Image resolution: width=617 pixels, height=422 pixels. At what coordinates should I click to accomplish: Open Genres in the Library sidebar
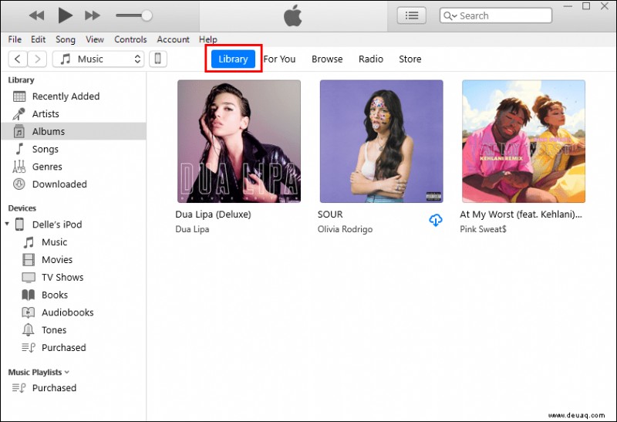point(73,167)
